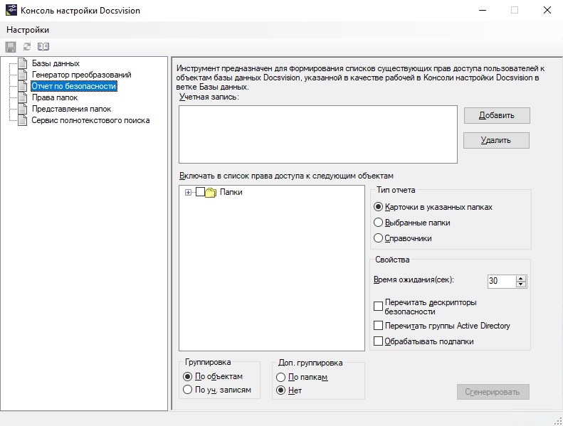Click the Учетная запись list box
The height and width of the screenshot is (426, 563).
(x=317, y=134)
